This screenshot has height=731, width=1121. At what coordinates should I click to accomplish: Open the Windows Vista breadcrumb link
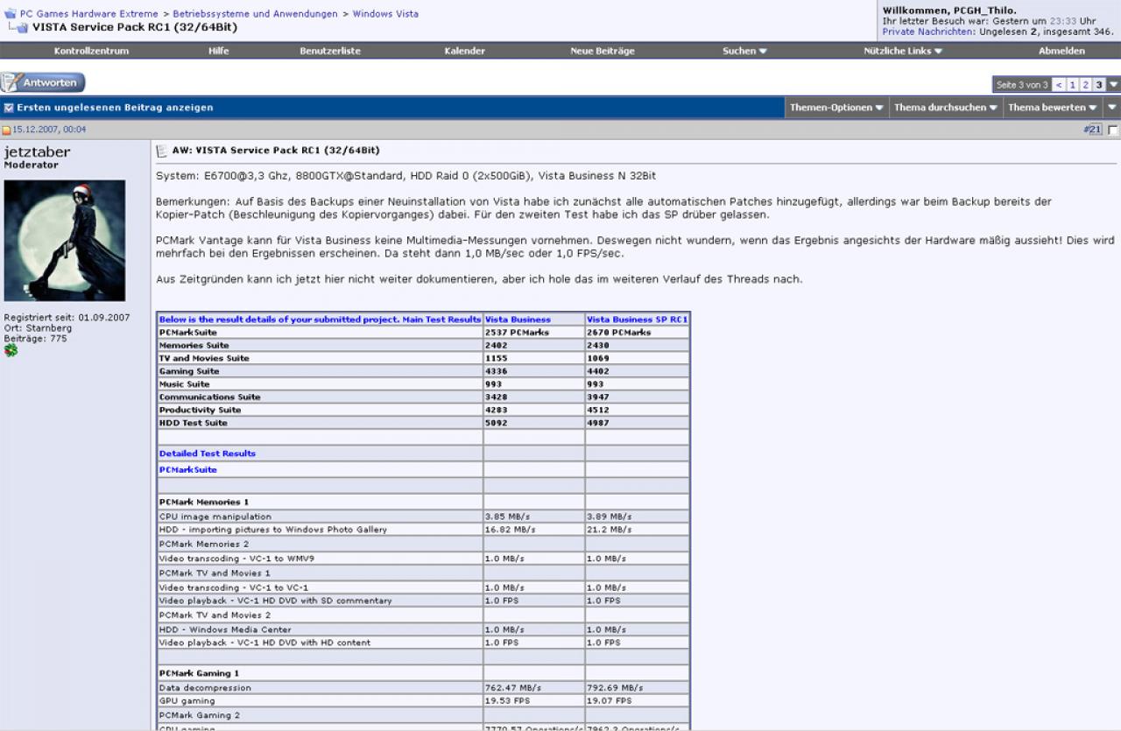pyautogui.click(x=385, y=14)
